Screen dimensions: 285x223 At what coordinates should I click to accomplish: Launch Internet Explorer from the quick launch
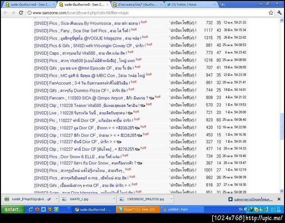pyautogui.click(x=31, y=209)
